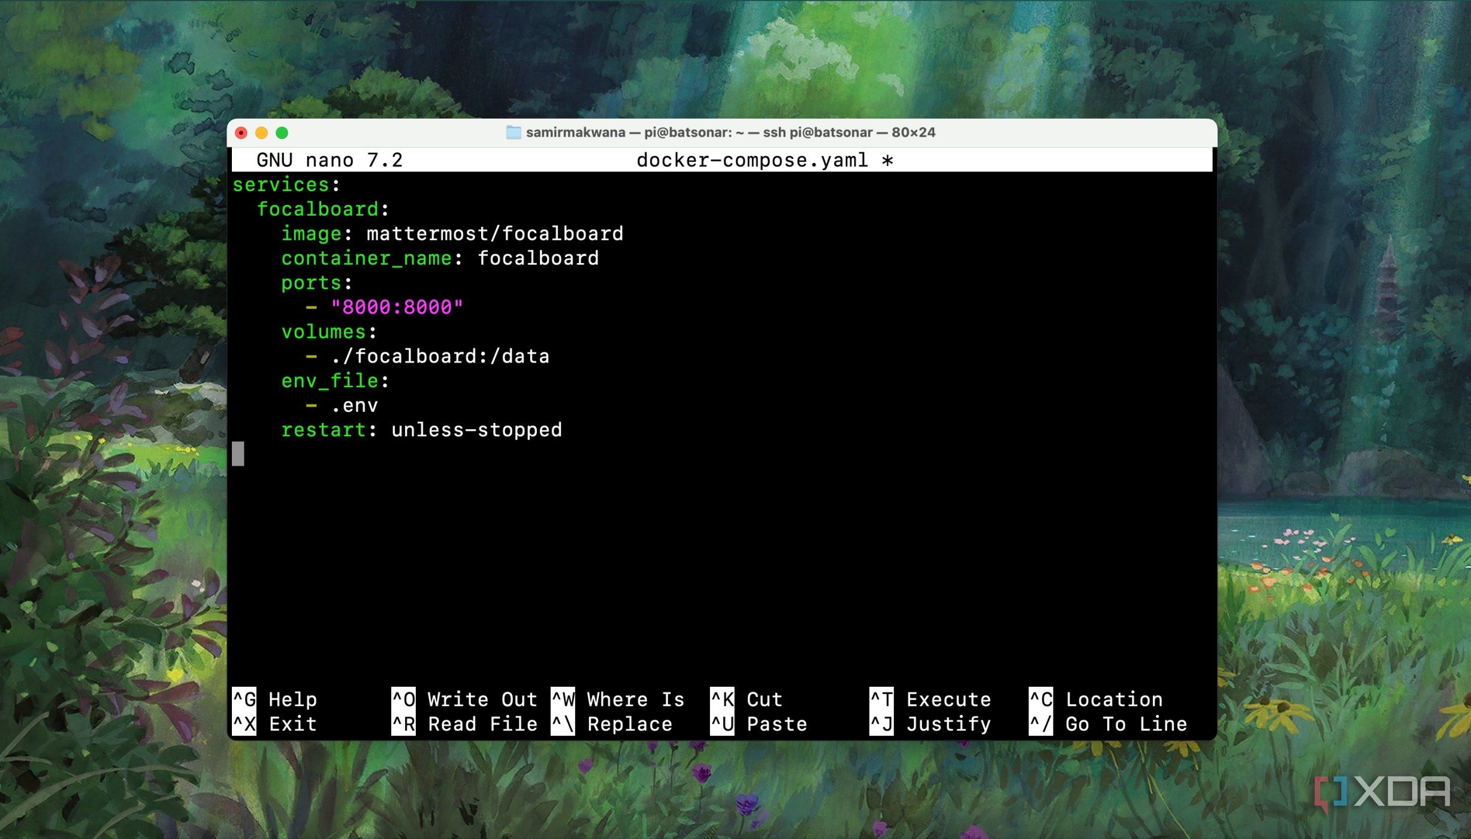The width and height of the screenshot is (1471, 839).
Task: Click the ./focalboard:/data volume entry
Action: click(x=440, y=357)
